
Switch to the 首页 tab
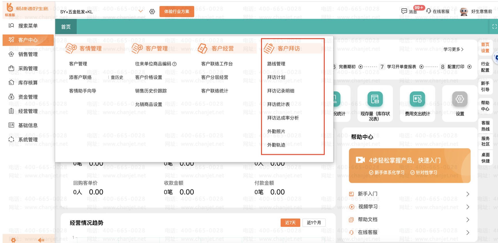pyautogui.click(x=66, y=27)
